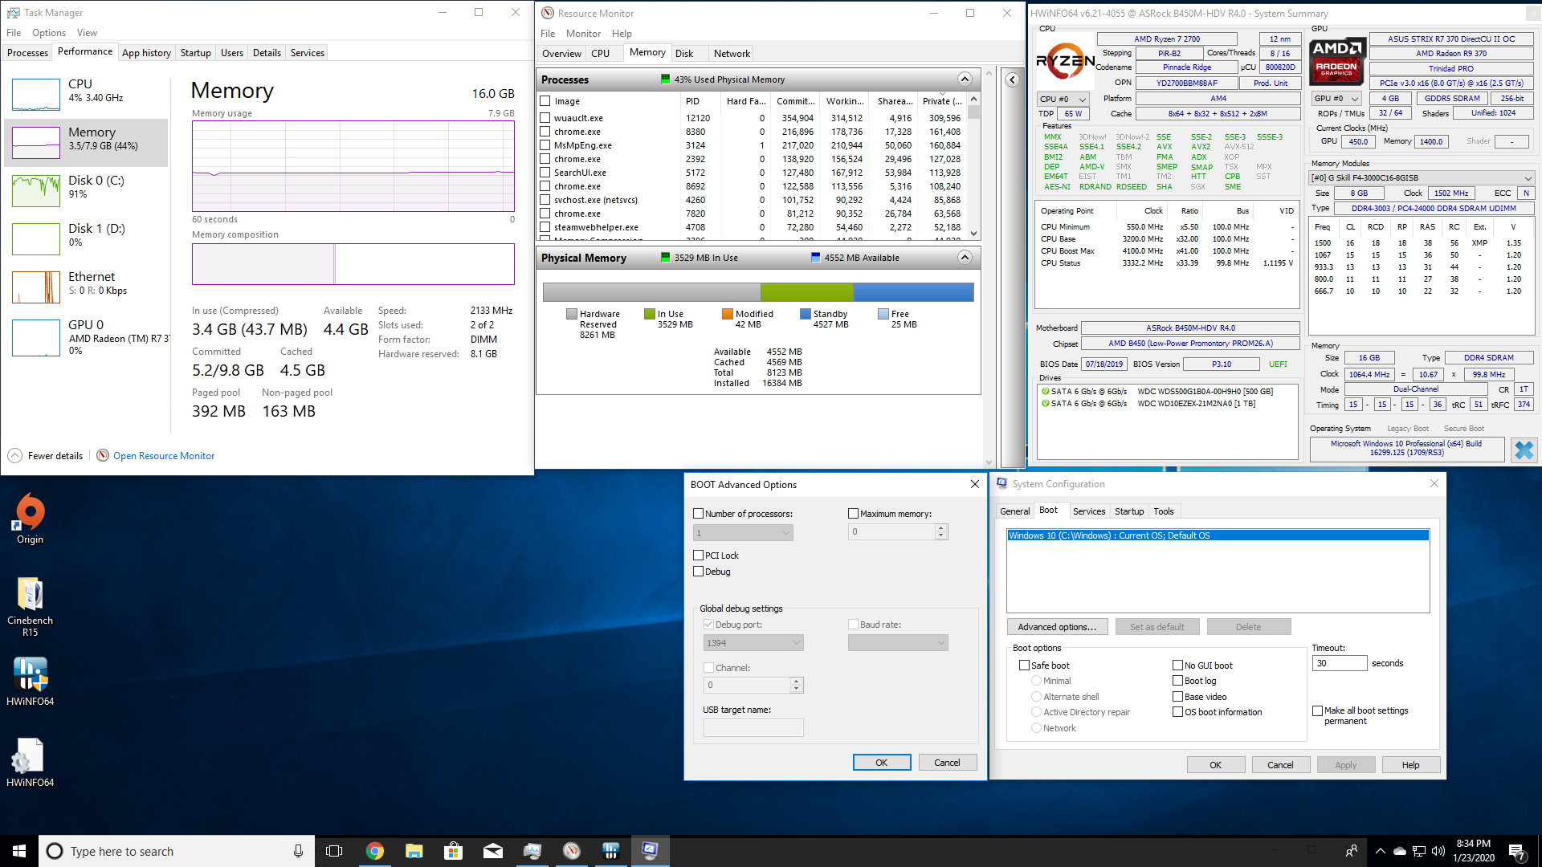Click Timeout seconds input field
The width and height of the screenshot is (1542, 867).
pyautogui.click(x=1339, y=663)
